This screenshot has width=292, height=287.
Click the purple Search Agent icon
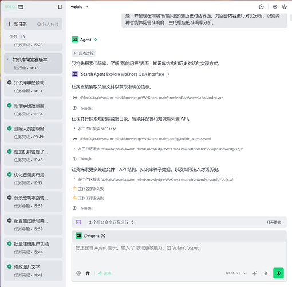[x=75, y=74]
